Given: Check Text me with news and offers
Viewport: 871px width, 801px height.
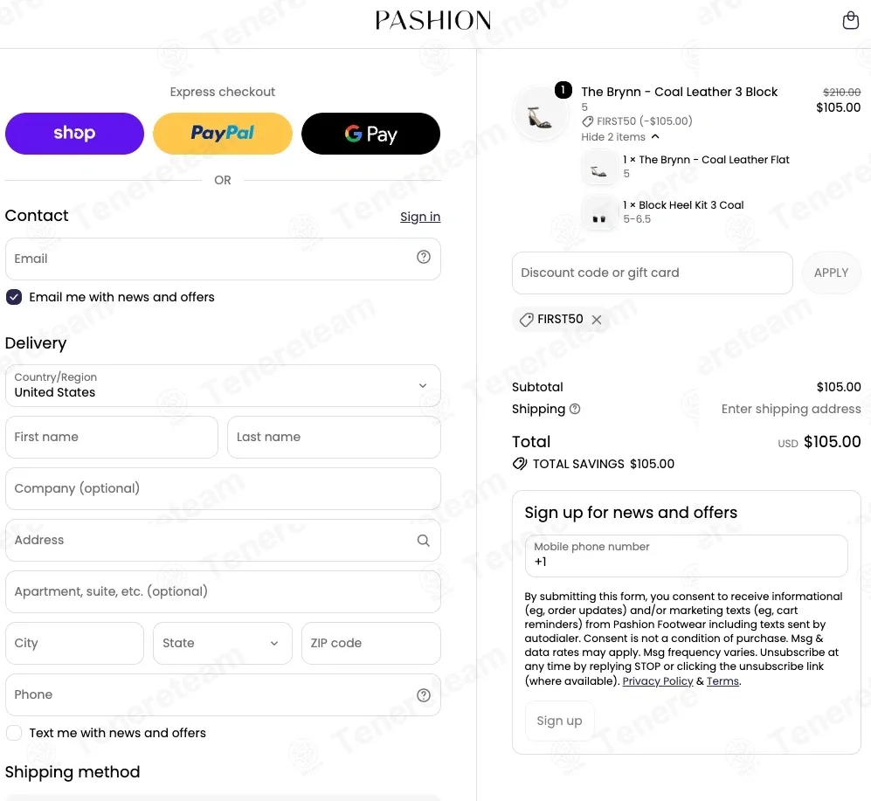Looking at the screenshot, I should 14,733.
